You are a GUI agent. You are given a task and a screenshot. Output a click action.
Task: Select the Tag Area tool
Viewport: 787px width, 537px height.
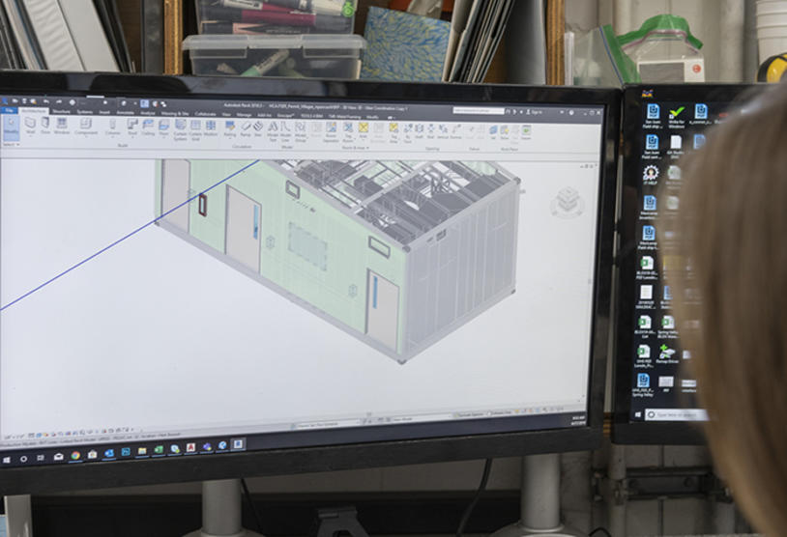[x=393, y=133]
